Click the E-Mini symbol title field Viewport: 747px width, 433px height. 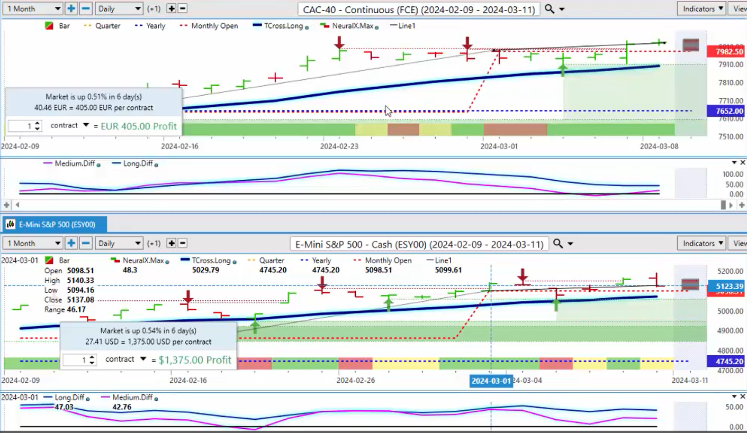pos(420,244)
